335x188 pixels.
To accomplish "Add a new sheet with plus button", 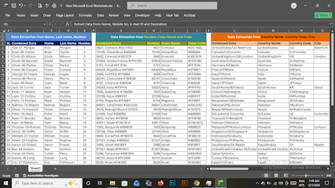I will point(55,169).
